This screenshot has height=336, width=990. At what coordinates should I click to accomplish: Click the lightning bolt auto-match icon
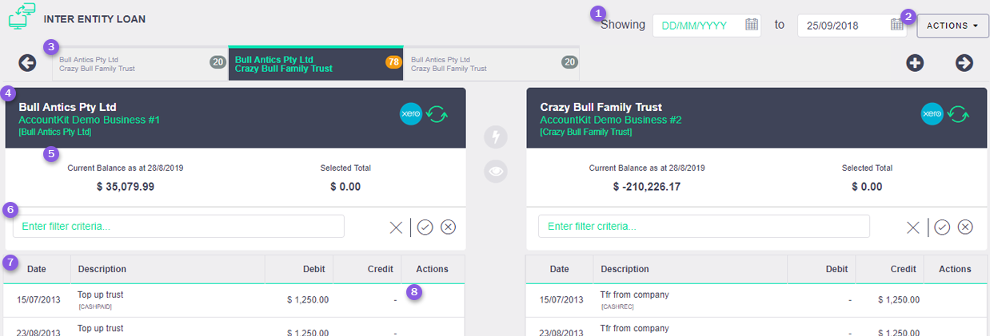click(x=496, y=137)
